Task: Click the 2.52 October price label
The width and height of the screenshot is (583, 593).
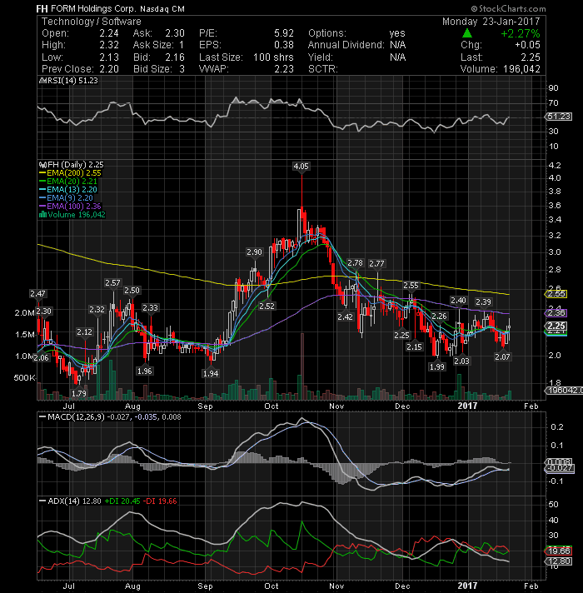Action: click(x=267, y=306)
